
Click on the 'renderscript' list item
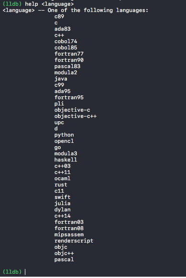coord(74,241)
